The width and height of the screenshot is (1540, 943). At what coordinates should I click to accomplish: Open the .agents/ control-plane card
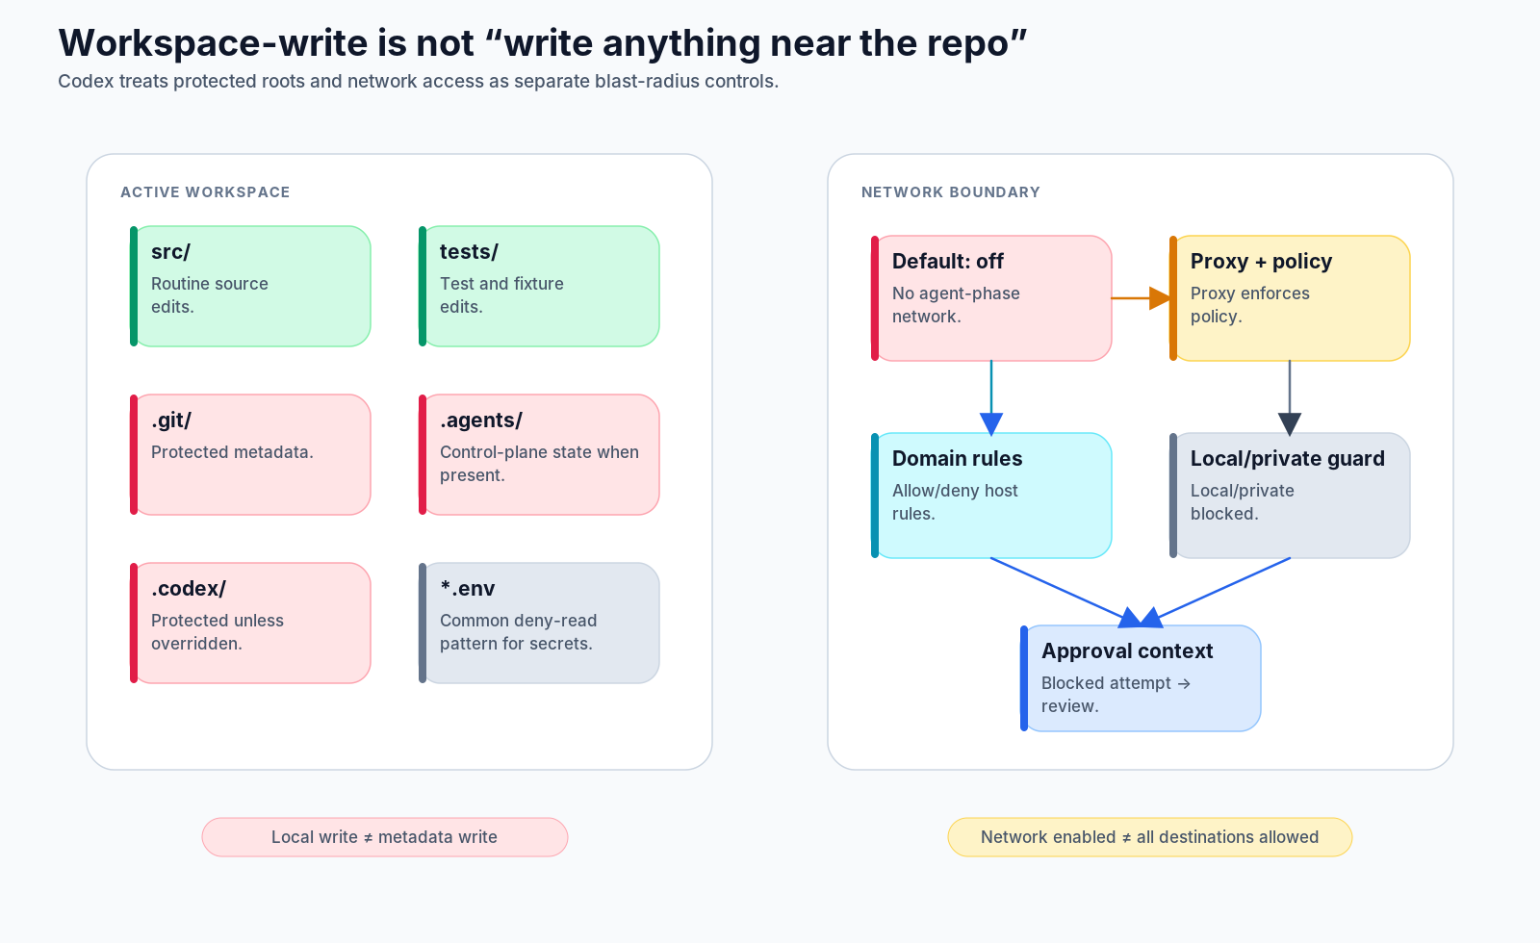(539, 454)
